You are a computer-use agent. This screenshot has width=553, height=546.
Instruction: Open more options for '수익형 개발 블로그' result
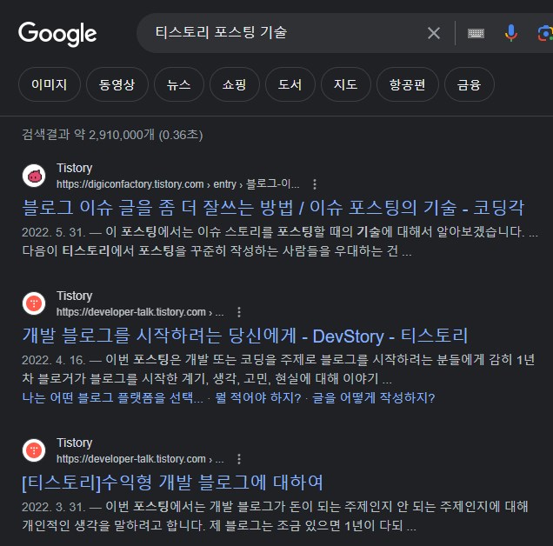coord(239,459)
